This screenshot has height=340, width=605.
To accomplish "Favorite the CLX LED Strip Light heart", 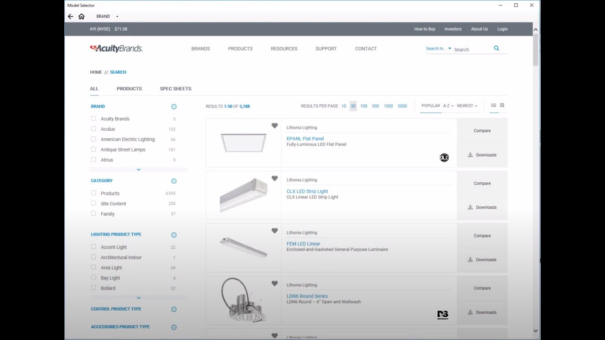I will (275, 178).
